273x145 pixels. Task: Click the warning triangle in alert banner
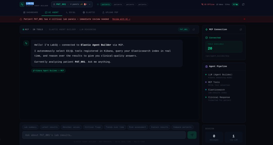point(21,19)
